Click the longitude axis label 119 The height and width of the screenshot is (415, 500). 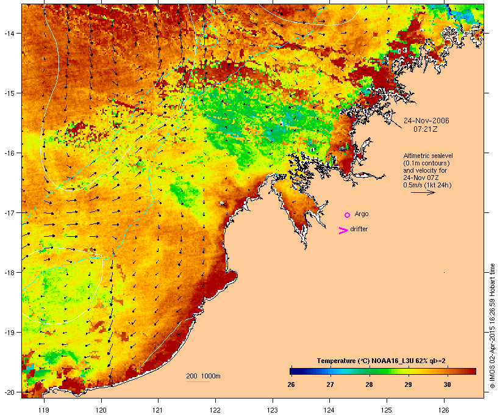(x=44, y=410)
